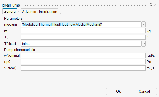The height and width of the screenshot is (97, 159).
Task: Dismiss the dialog with the Cancel button
Action: pyautogui.click(x=144, y=92)
